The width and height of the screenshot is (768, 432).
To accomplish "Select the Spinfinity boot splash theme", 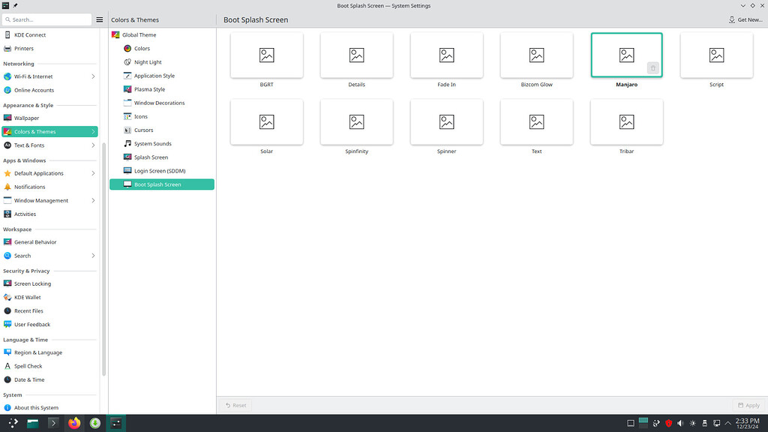I will click(x=357, y=122).
